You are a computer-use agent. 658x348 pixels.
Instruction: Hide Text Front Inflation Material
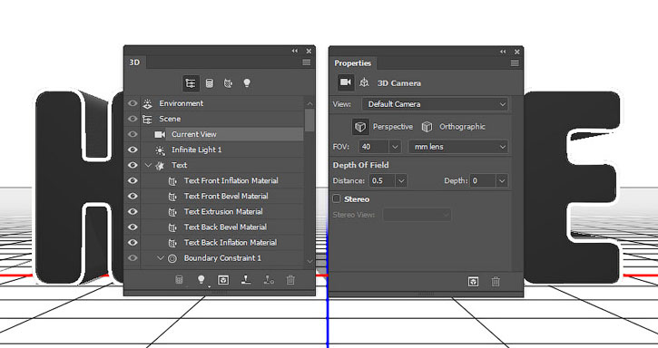[x=133, y=180]
